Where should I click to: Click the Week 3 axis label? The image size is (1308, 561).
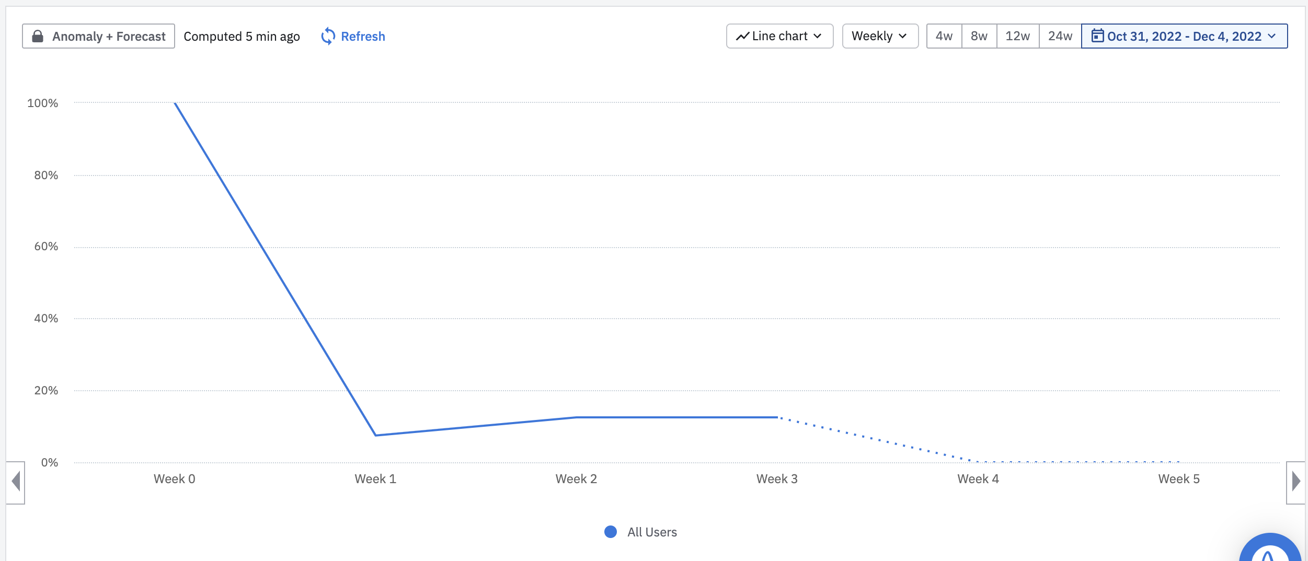(777, 478)
